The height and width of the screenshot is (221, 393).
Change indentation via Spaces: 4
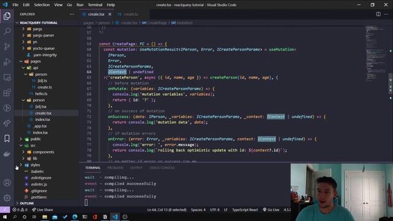coord(198,210)
